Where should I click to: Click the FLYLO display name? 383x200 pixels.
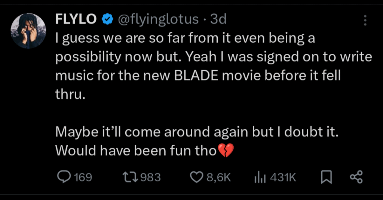76,19
